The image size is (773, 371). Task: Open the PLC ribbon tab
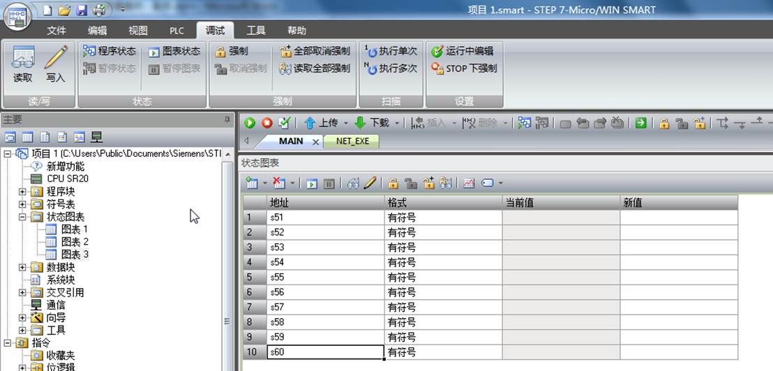(x=177, y=31)
